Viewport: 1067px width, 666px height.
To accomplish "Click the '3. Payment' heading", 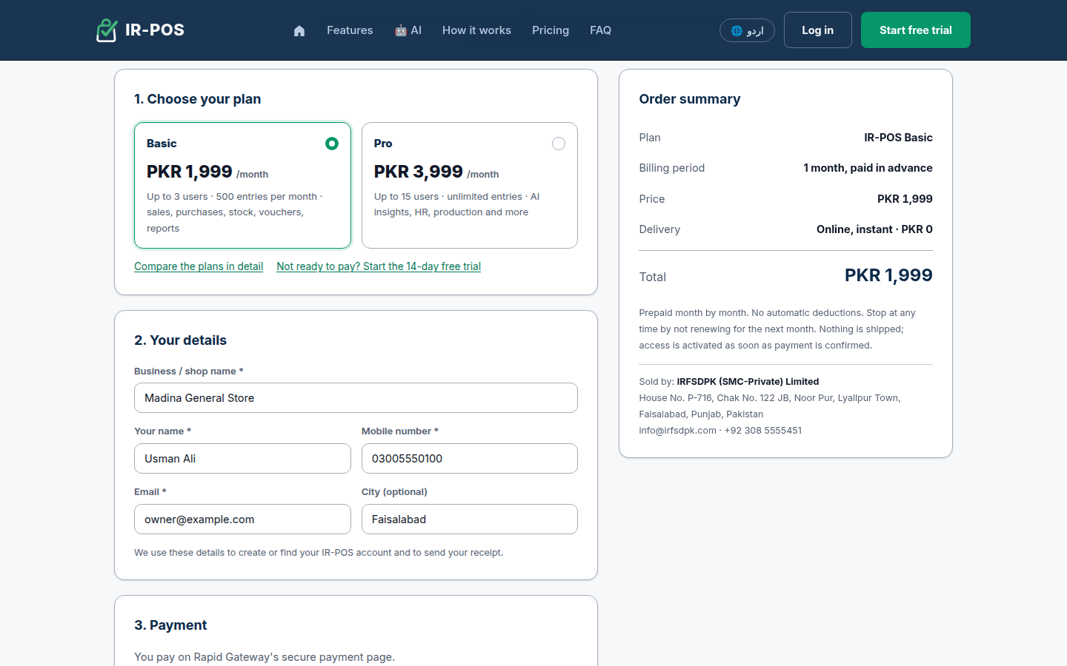I will [170, 625].
